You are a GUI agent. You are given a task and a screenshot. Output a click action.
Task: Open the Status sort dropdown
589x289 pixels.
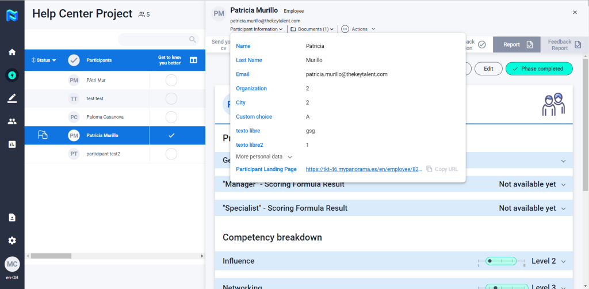(x=44, y=60)
